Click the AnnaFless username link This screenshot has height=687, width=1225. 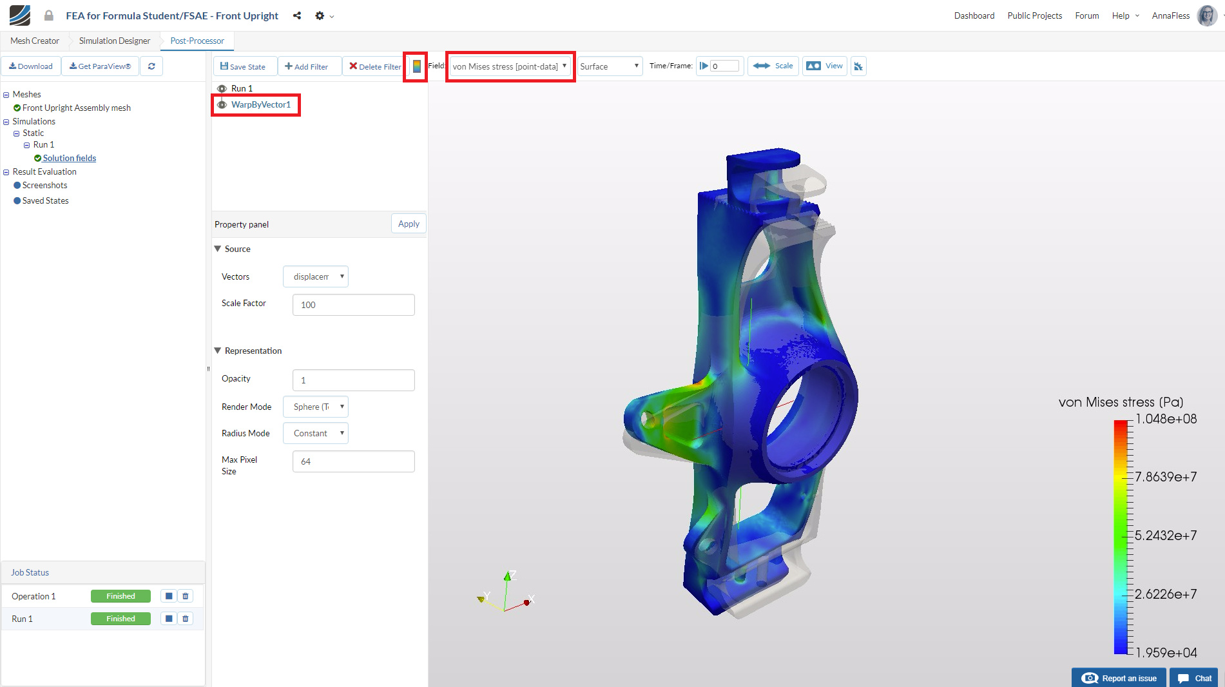click(1170, 15)
